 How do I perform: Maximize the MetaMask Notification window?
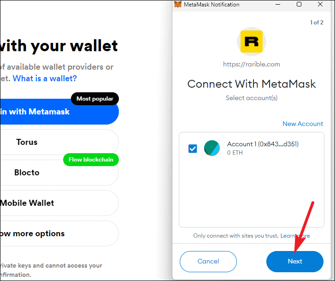(299, 4)
